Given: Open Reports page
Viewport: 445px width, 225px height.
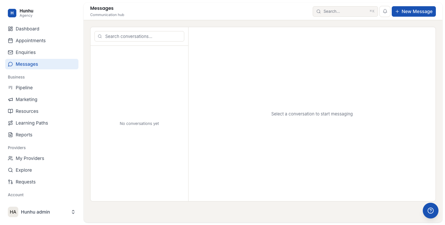Looking at the screenshot, I should (x=42, y=135).
